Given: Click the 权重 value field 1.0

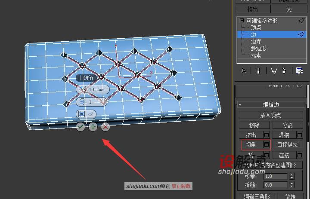Looking at the screenshot, I should pyautogui.click(x=276, y=176).
